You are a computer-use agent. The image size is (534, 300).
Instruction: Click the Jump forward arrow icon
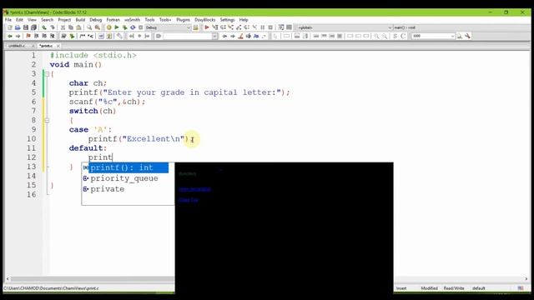click(18, 36)
